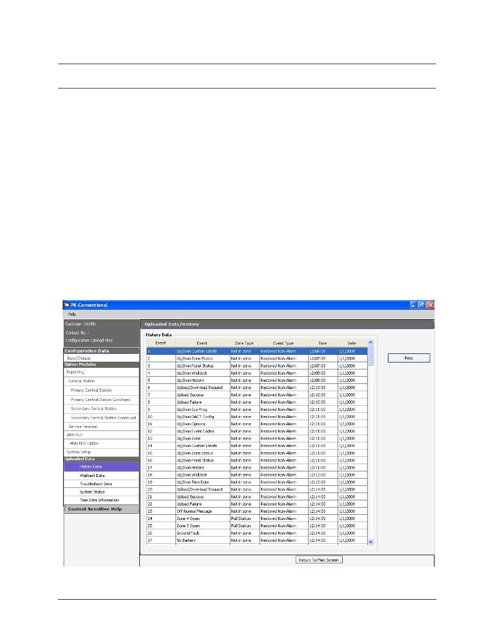Click the history table scroll down arrow
The image size is (494, 639).
tap(370, 542)
